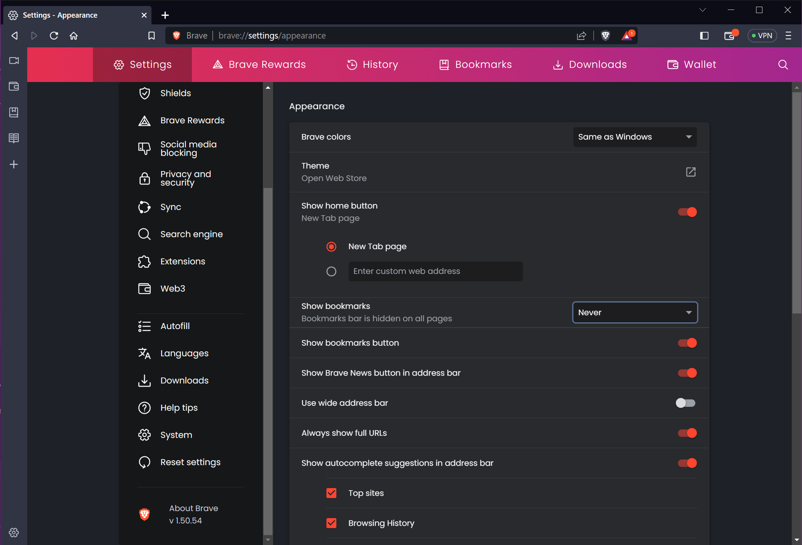Toggle autocomplete suggestions switch
This screenshot has height=545, width=802.
pyautogui.click(x=687, y=463)
